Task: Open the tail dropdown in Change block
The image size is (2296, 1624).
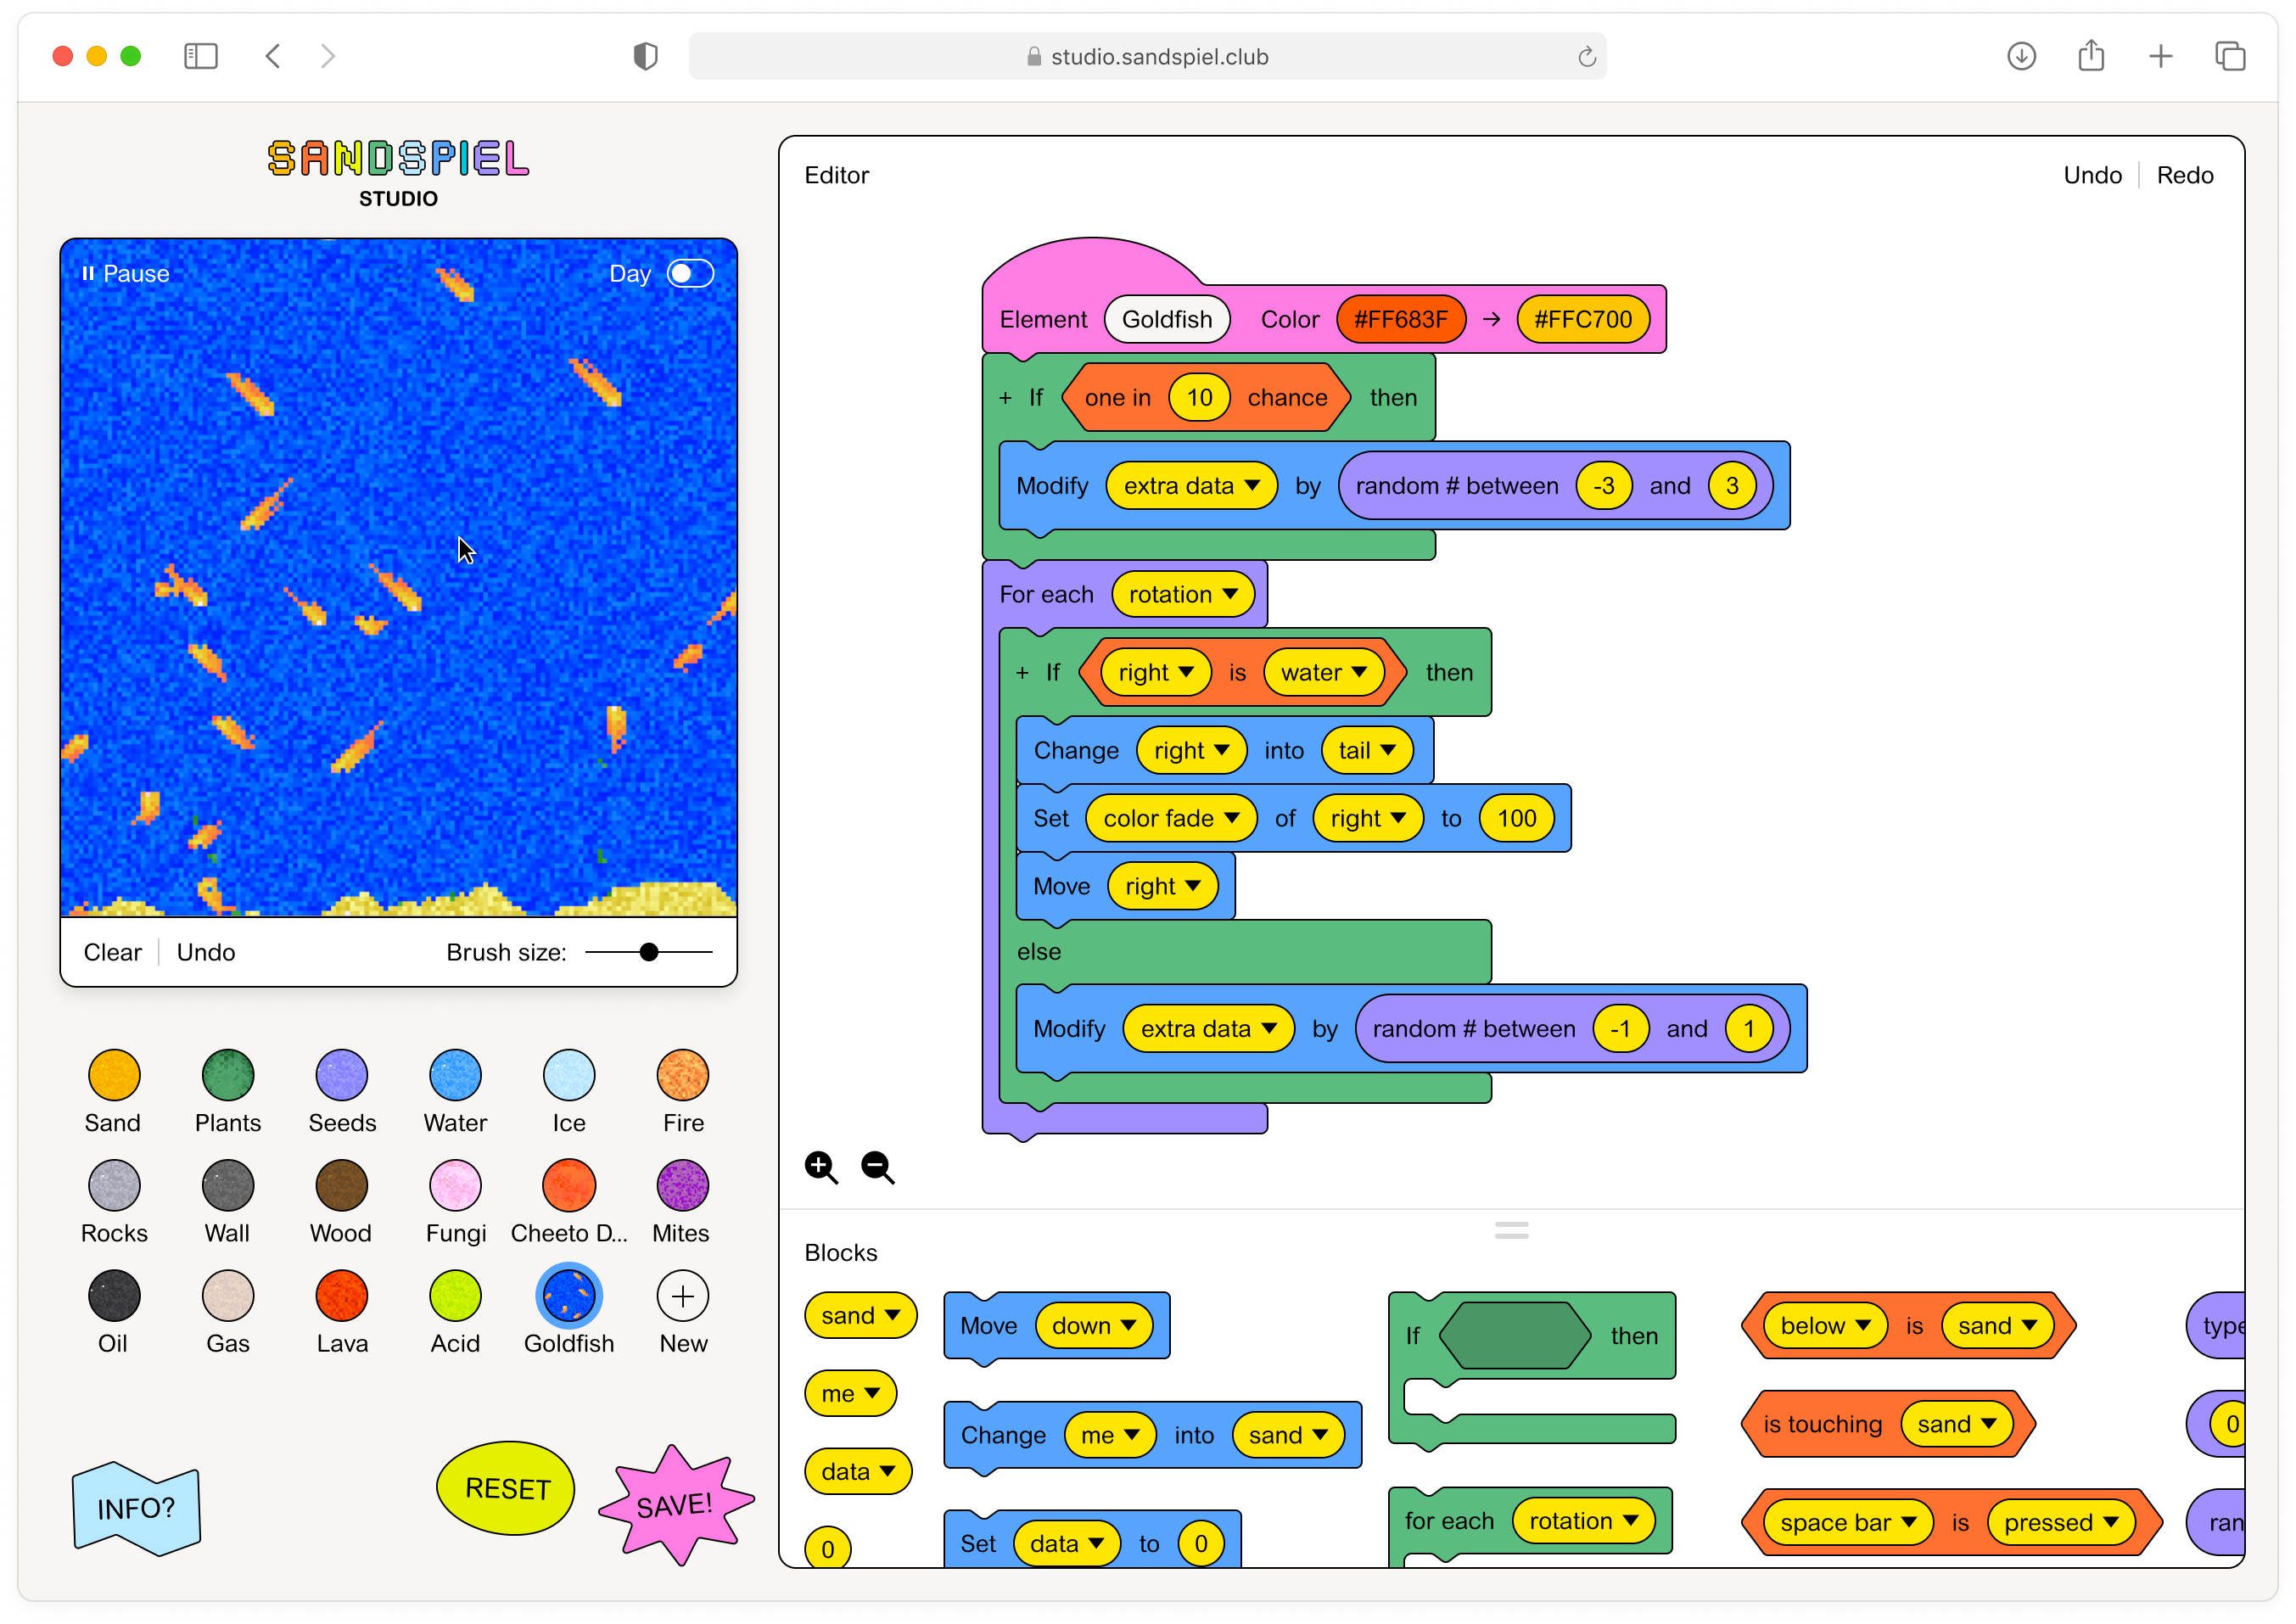Action: pos(1366,751)
